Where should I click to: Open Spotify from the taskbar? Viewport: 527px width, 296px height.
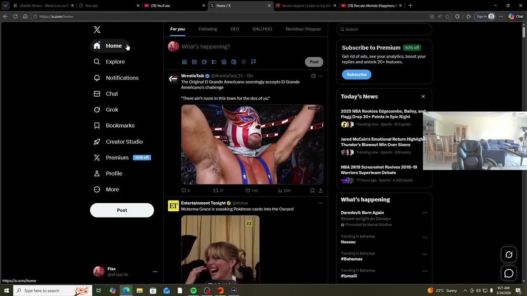tap(194, 291)
